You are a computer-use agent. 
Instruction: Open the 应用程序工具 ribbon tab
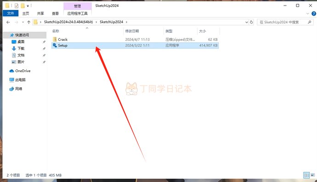(78, 13)
